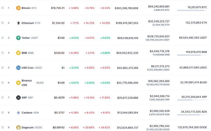This screenshot has width=211, height=131.
Task: Click the Ethereum logo icon
Action: point(18,23)
